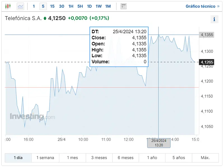
Task: Expand Gráfico técnico with the chevron arrows
Action: coord(219,6)
